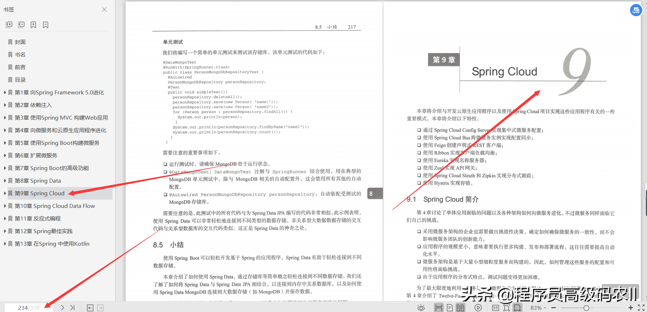Image resolution: width=647 pixels, height=312 pixels.
Task: Expand 第7章 Spring Boot的高级功能
Action: coord(5,168)
